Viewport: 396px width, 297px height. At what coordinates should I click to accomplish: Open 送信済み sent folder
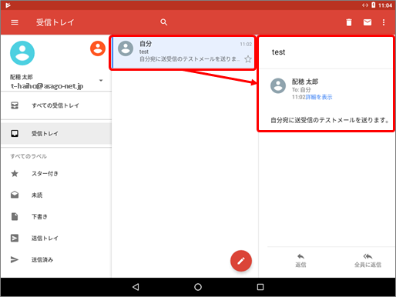tap(56, 260)
